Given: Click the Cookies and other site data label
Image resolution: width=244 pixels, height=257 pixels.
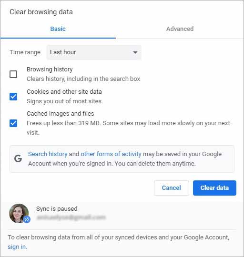Looking at the screenshot, I should point(64,92).
